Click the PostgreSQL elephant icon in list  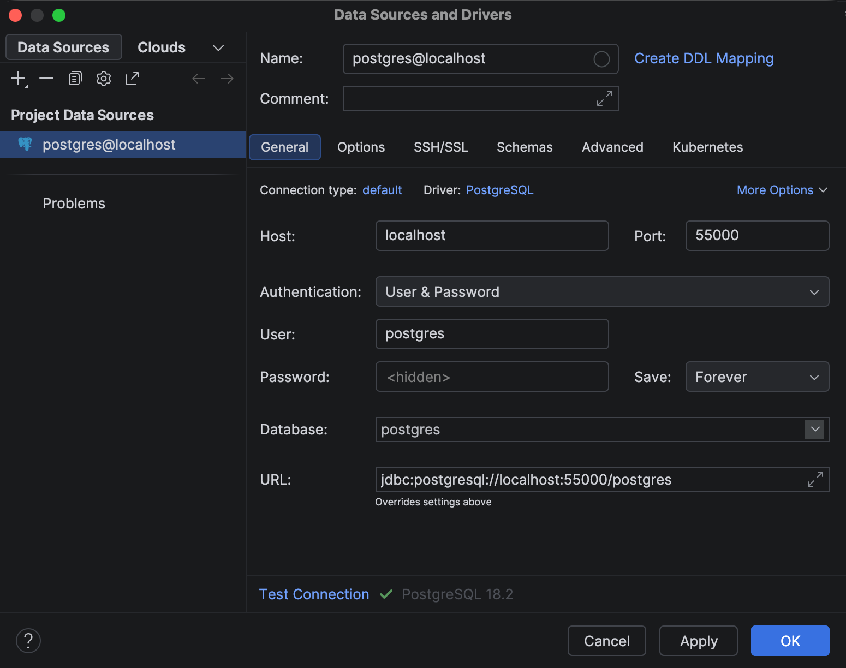[x=25, y=144]
